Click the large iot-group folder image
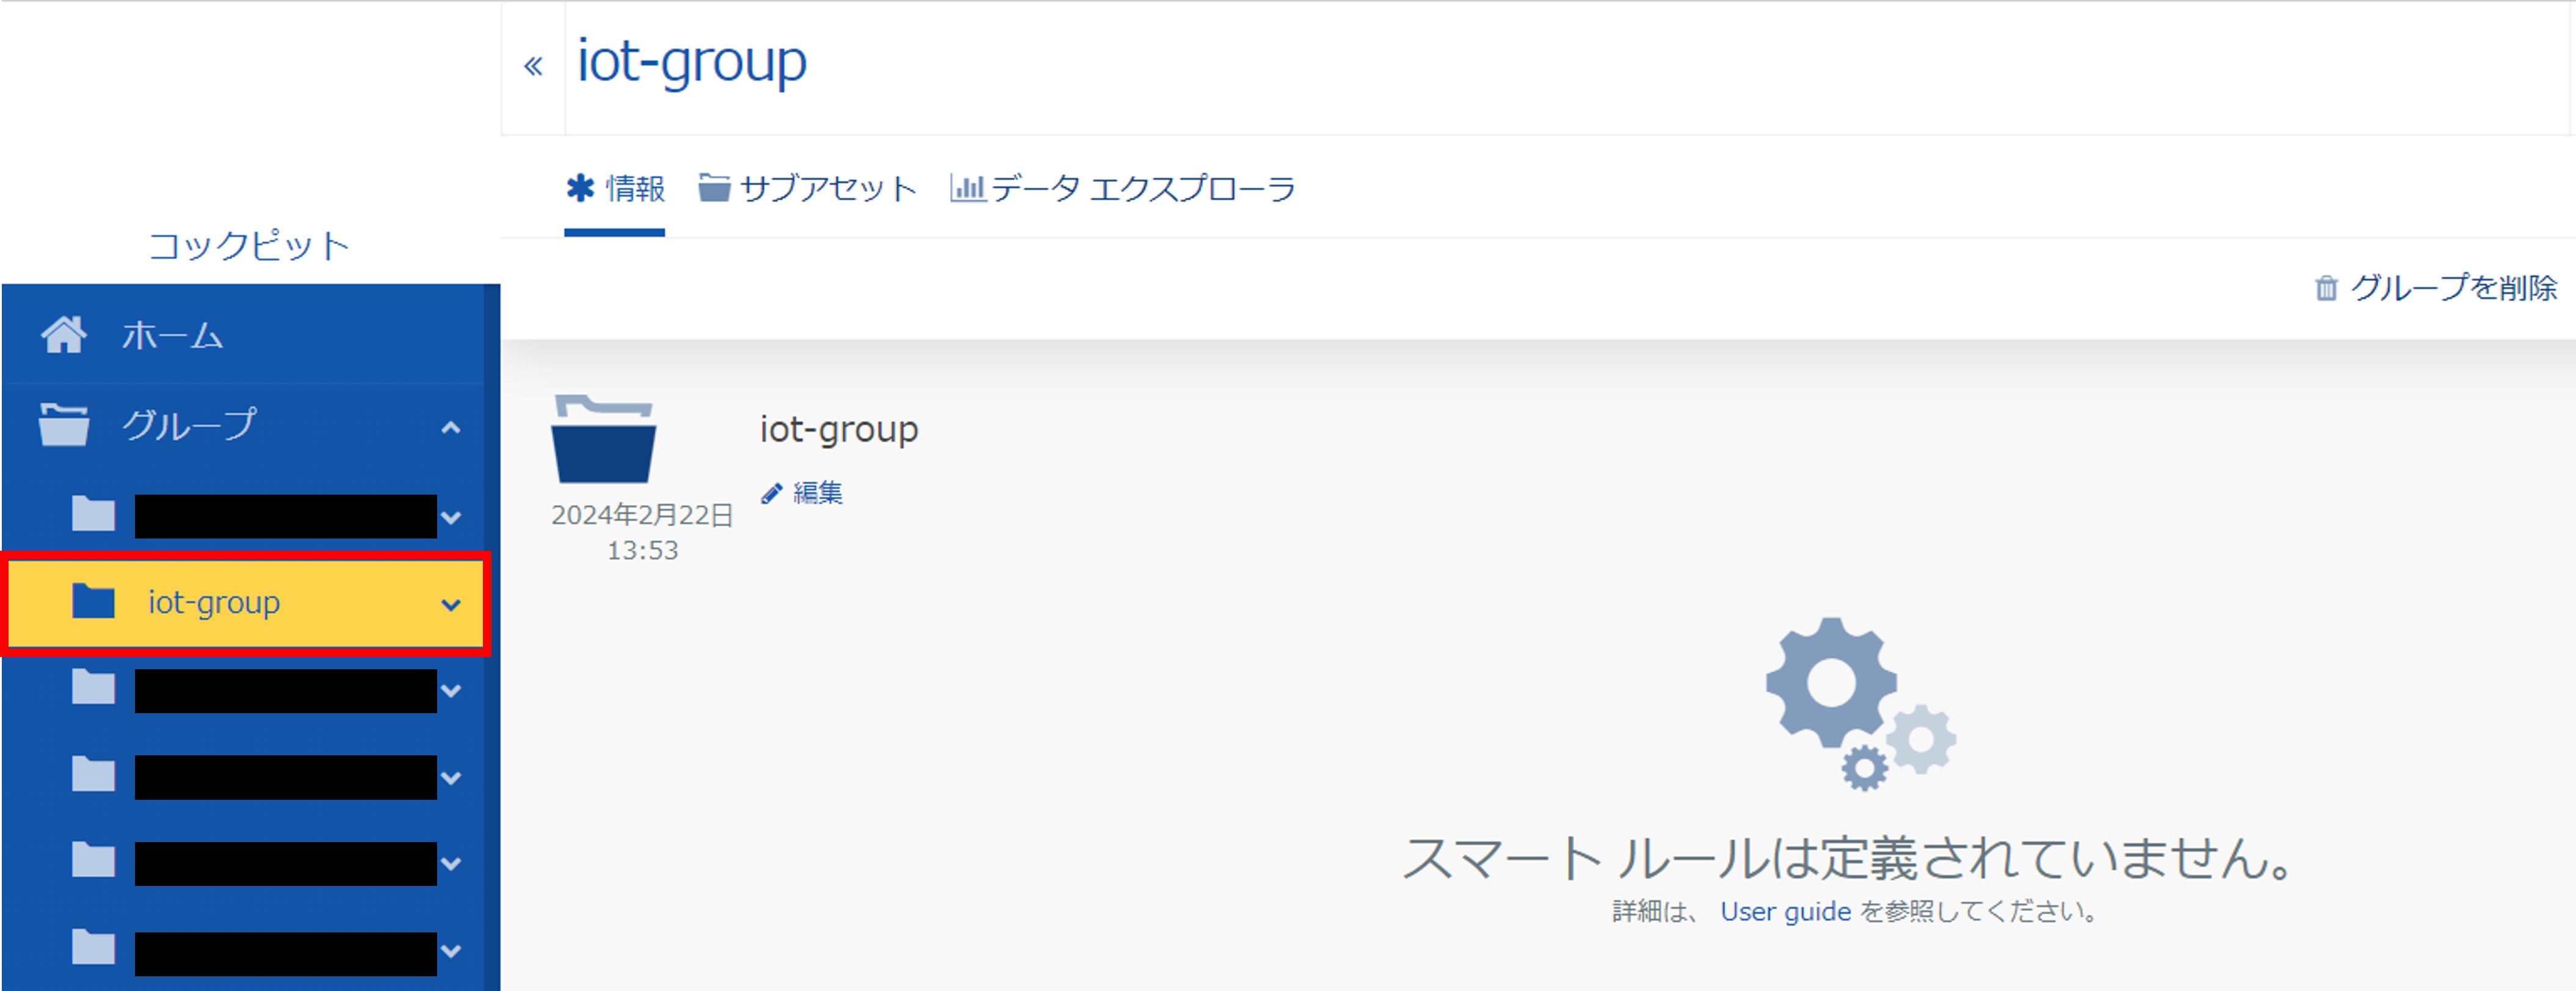The width and height of the screenshot is (2576, 991). [603, 440]
